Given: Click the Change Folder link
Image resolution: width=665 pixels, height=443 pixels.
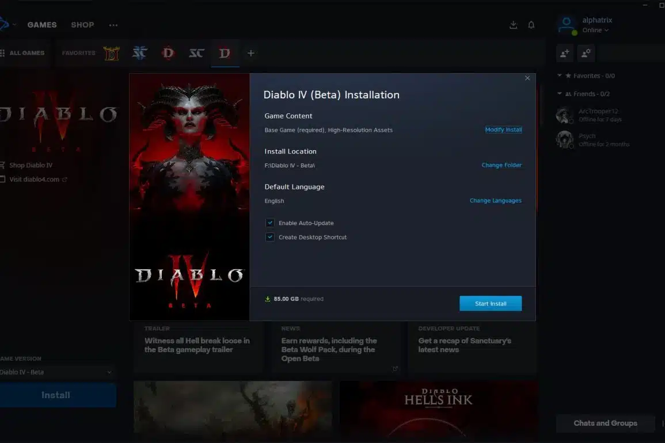Looking at the screenshot, I should [x=501, y=165].
